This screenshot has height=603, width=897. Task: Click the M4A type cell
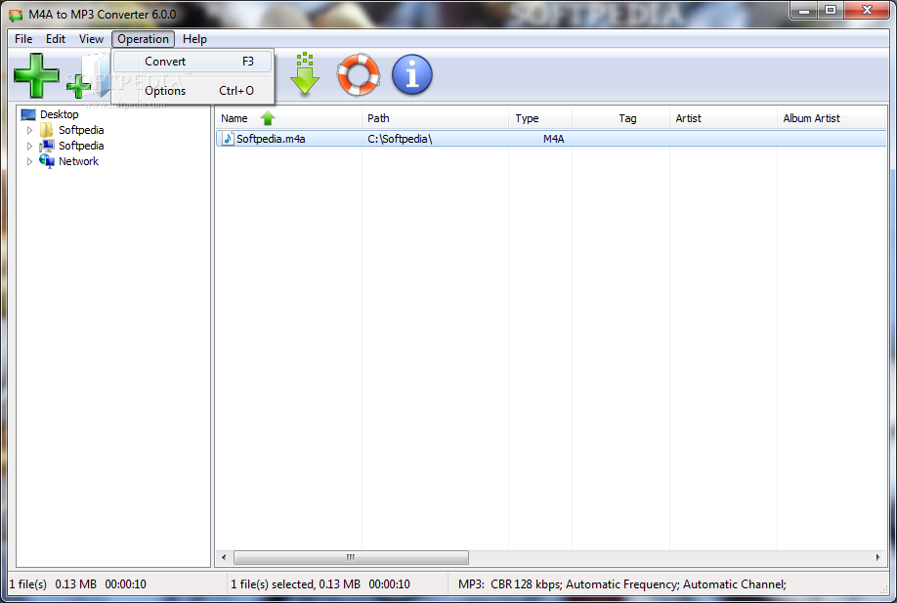(x=553, y=139)
